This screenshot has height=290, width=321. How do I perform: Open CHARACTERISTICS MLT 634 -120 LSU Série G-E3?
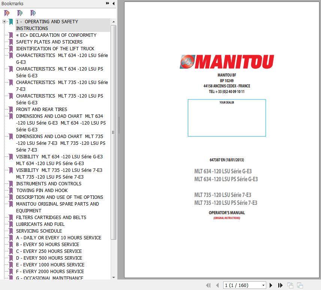(62, 59)
